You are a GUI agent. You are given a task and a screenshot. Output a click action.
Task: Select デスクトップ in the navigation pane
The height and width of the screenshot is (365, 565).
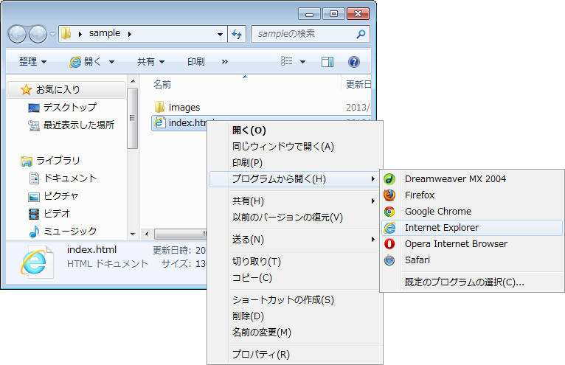[x=69, y=108]
